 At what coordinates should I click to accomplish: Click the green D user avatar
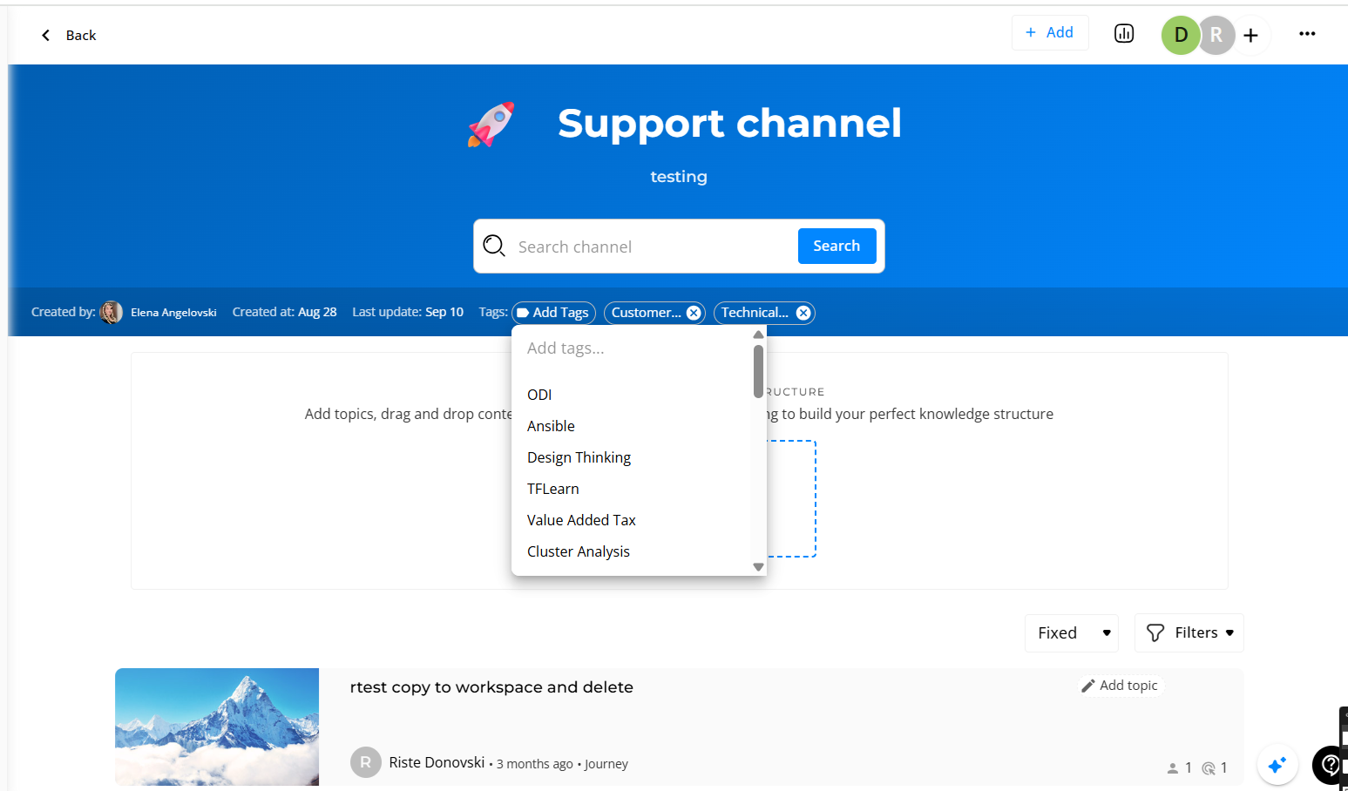(1181, 36)
